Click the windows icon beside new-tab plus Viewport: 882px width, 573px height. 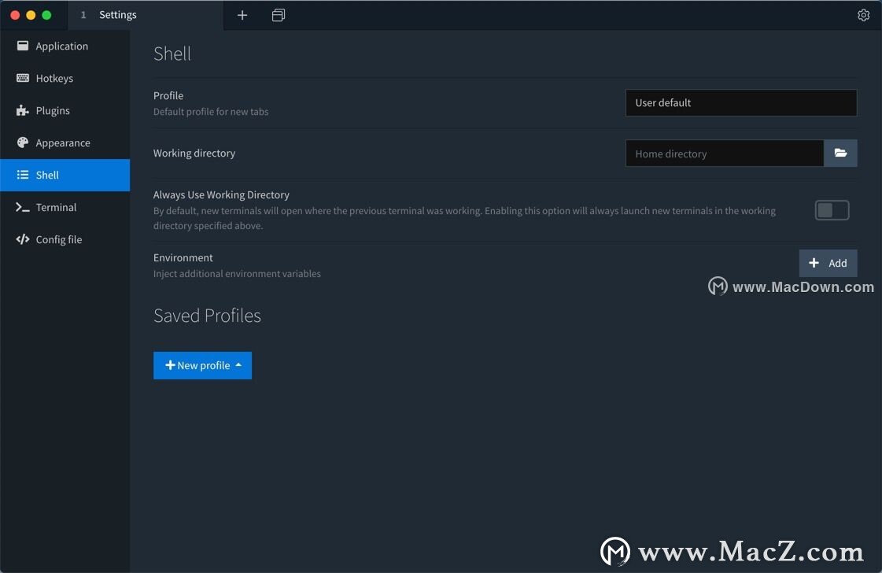(x=279, y=15)
